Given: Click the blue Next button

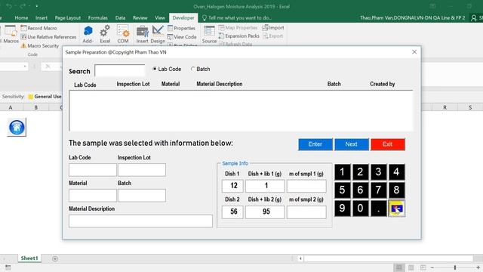Looking at the screenshot, I should point(351,144).
